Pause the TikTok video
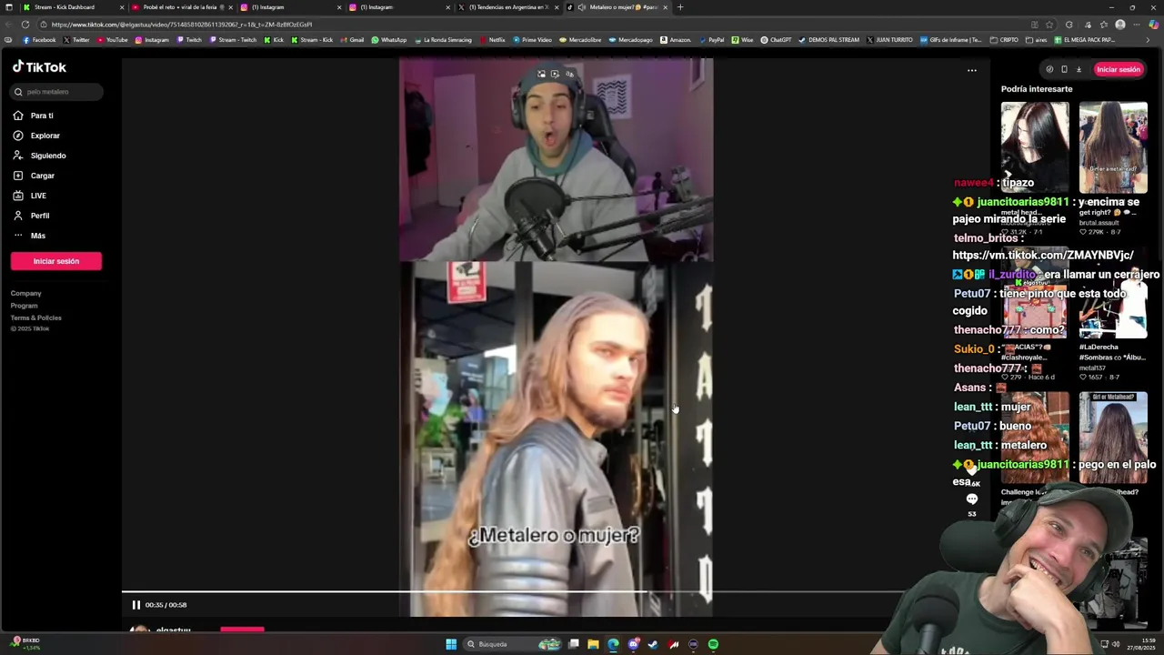This screenshot has height=655, width=1164. 136,605
